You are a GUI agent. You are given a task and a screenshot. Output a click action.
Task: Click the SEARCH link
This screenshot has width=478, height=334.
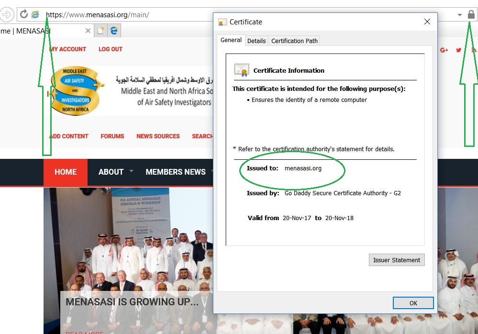point(202,136)
